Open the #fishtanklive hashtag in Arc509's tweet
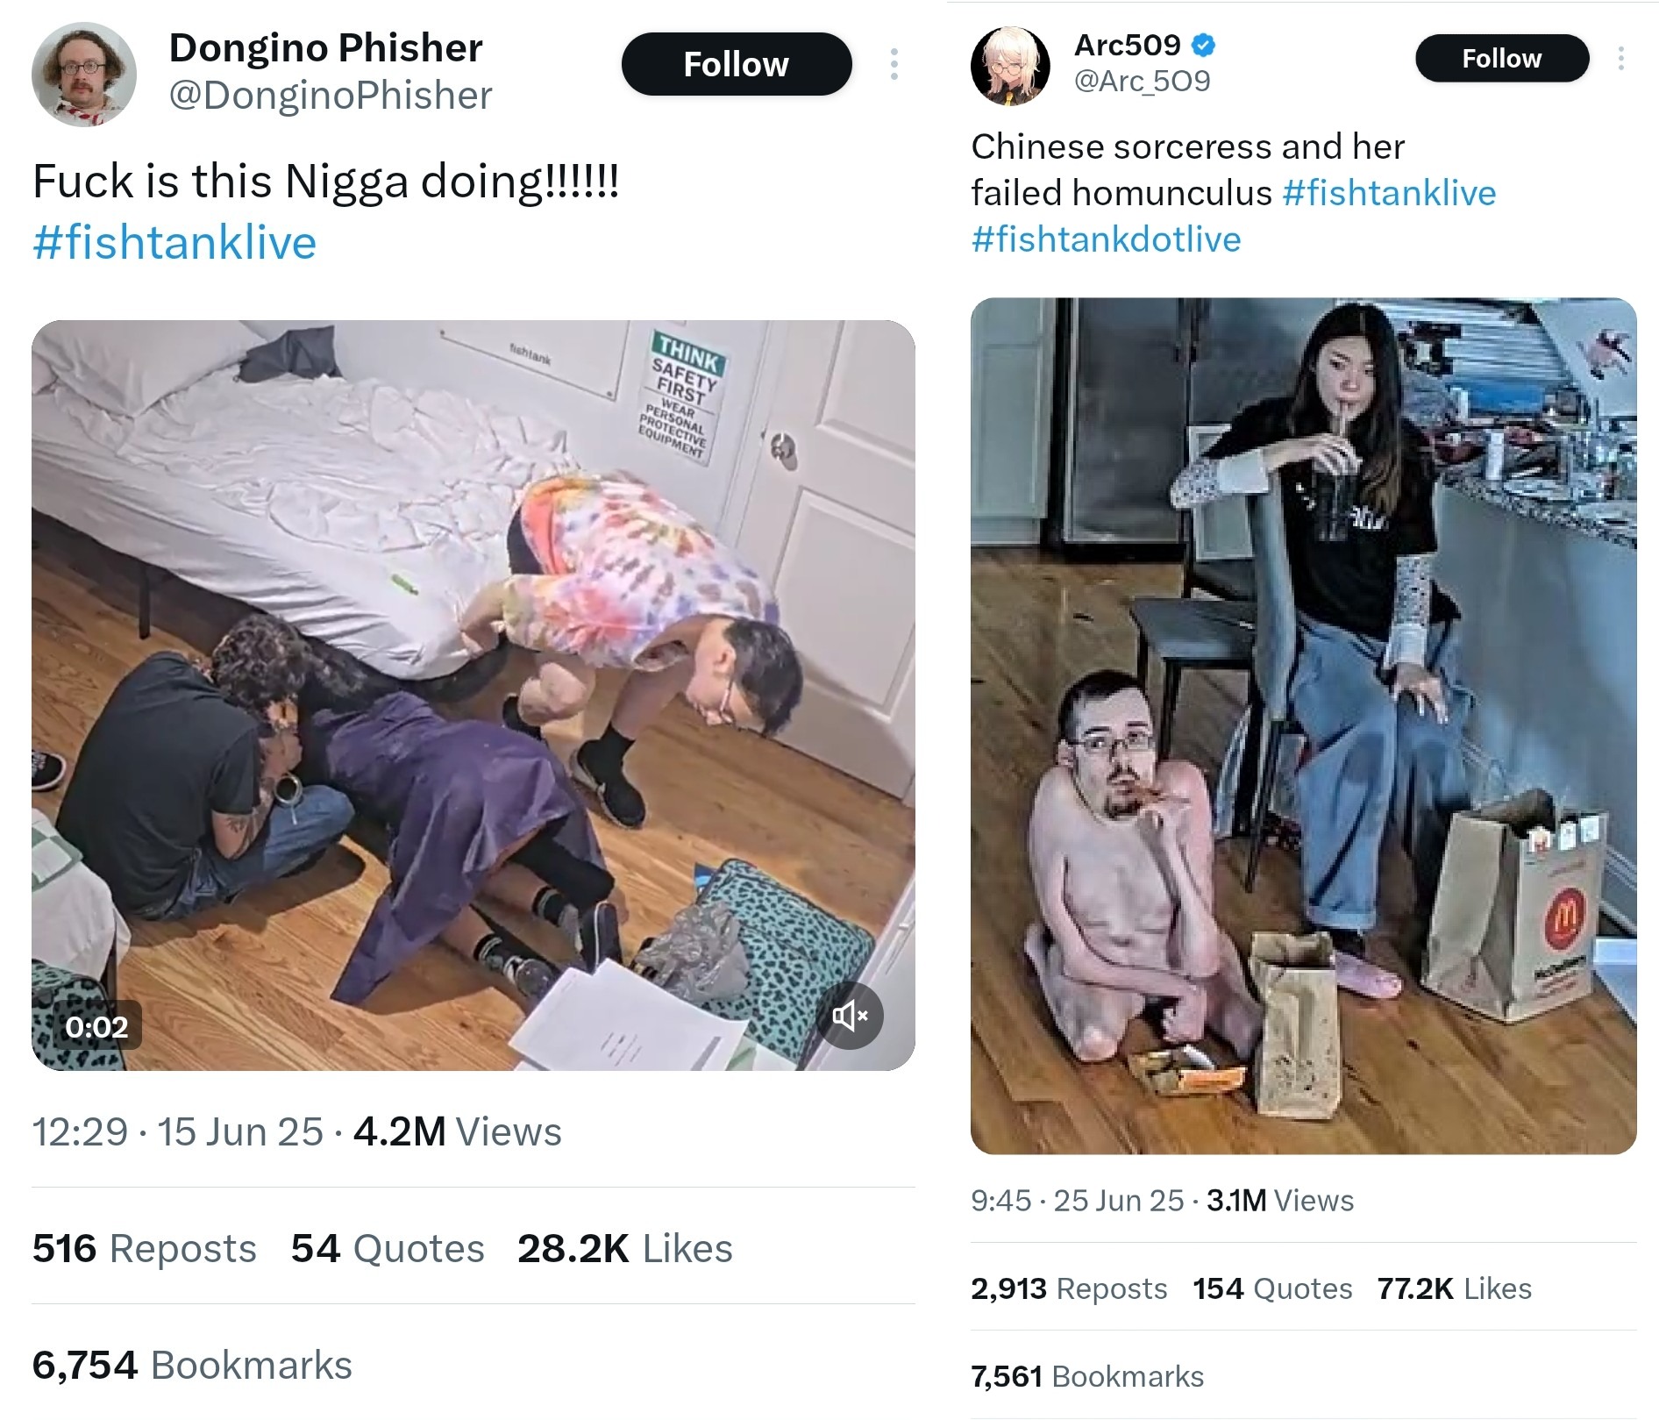Image resolution: width=1659 pixels, height=1420 pixels. click(x=1389, y=193)
